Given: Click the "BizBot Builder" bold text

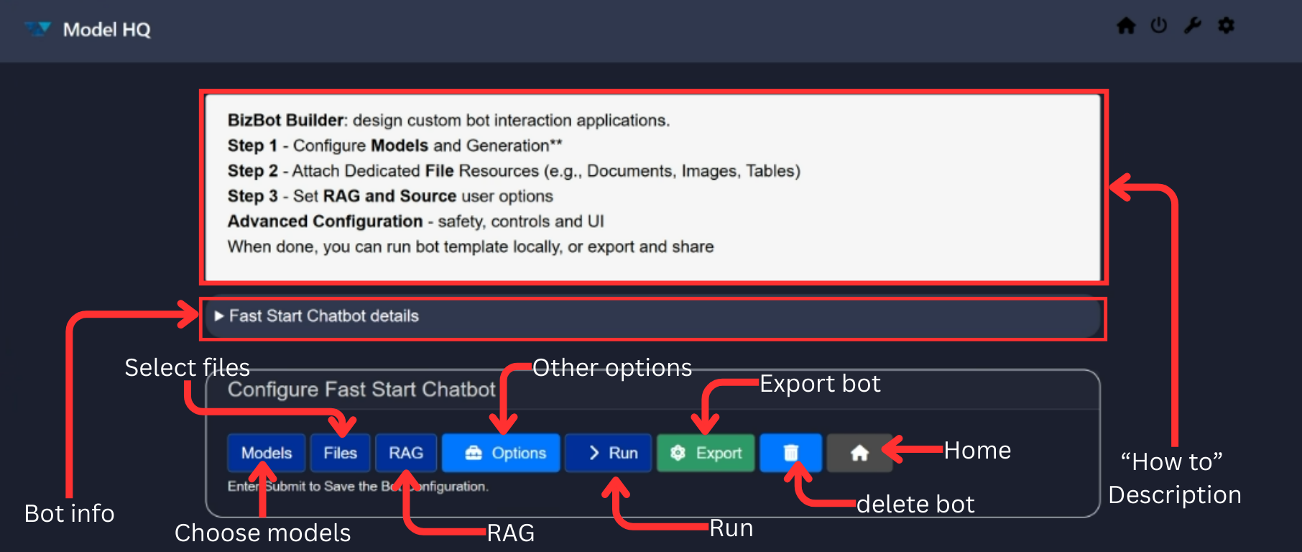Looking at the screenshot, I should coord(287,120).
